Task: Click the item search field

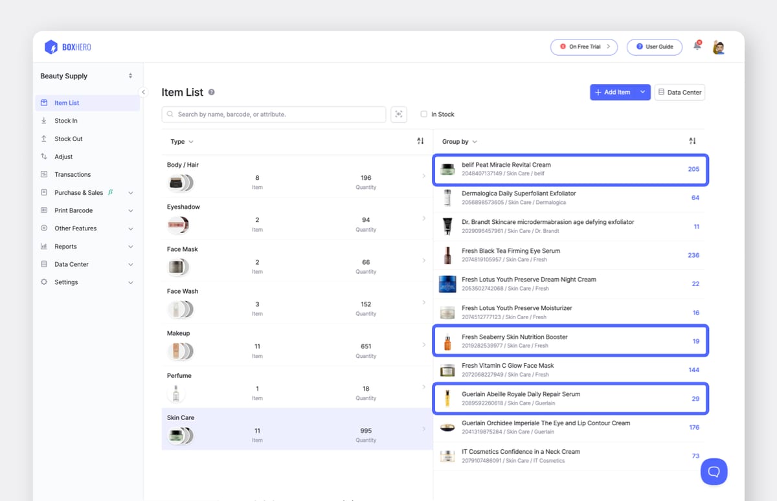Action: click(273, 114)
